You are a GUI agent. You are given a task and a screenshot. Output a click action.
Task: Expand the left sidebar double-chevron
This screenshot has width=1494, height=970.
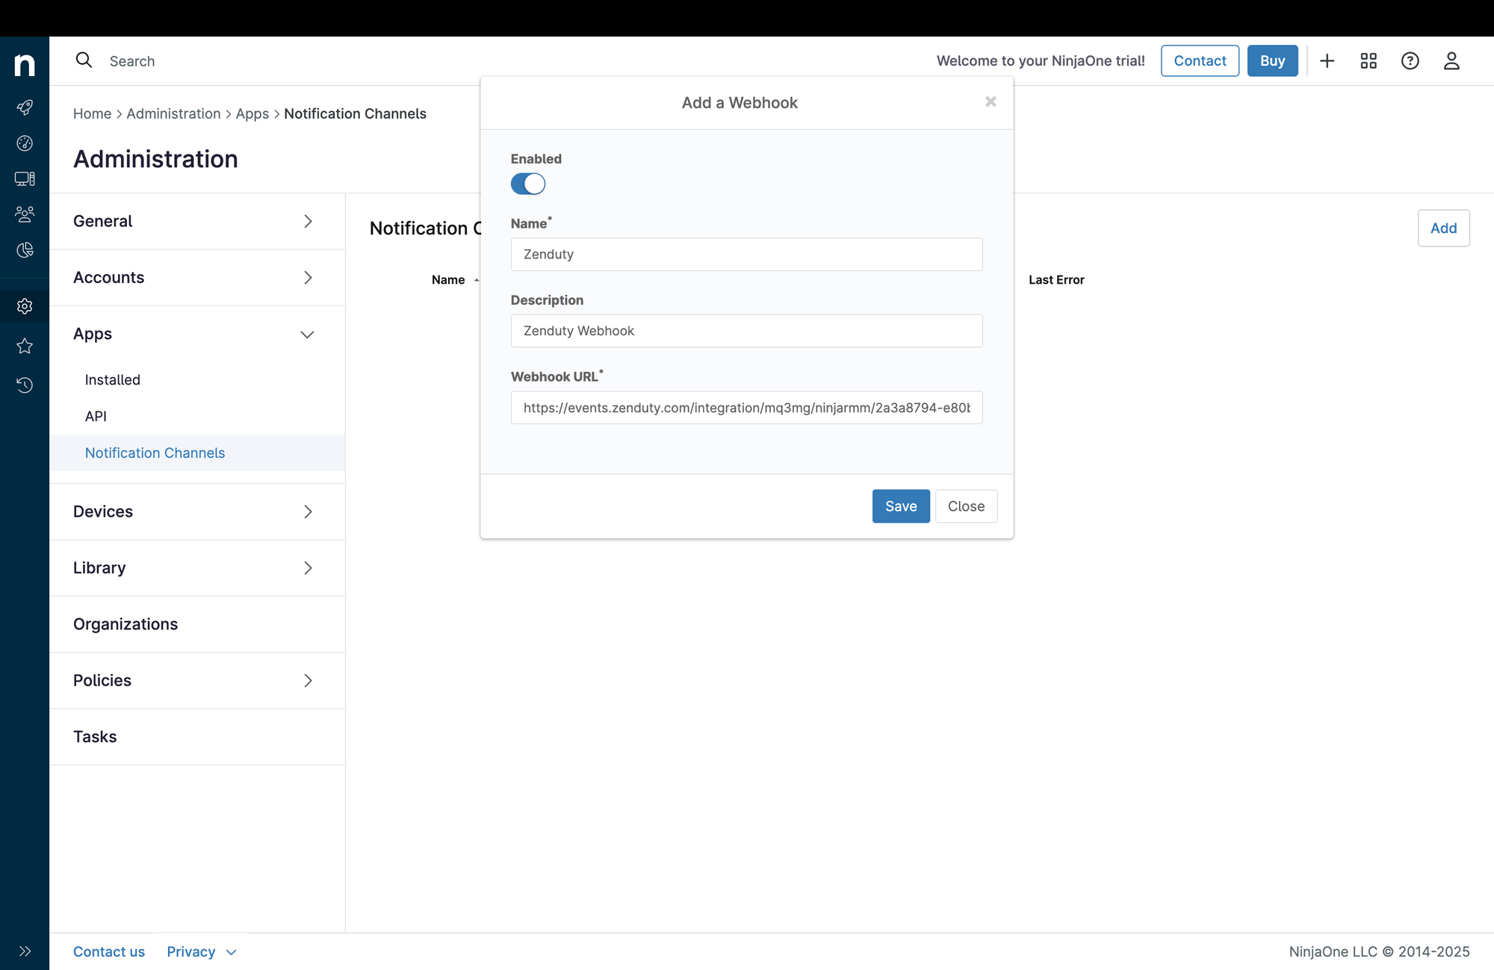pyautogui.click(x=25, y=951)
